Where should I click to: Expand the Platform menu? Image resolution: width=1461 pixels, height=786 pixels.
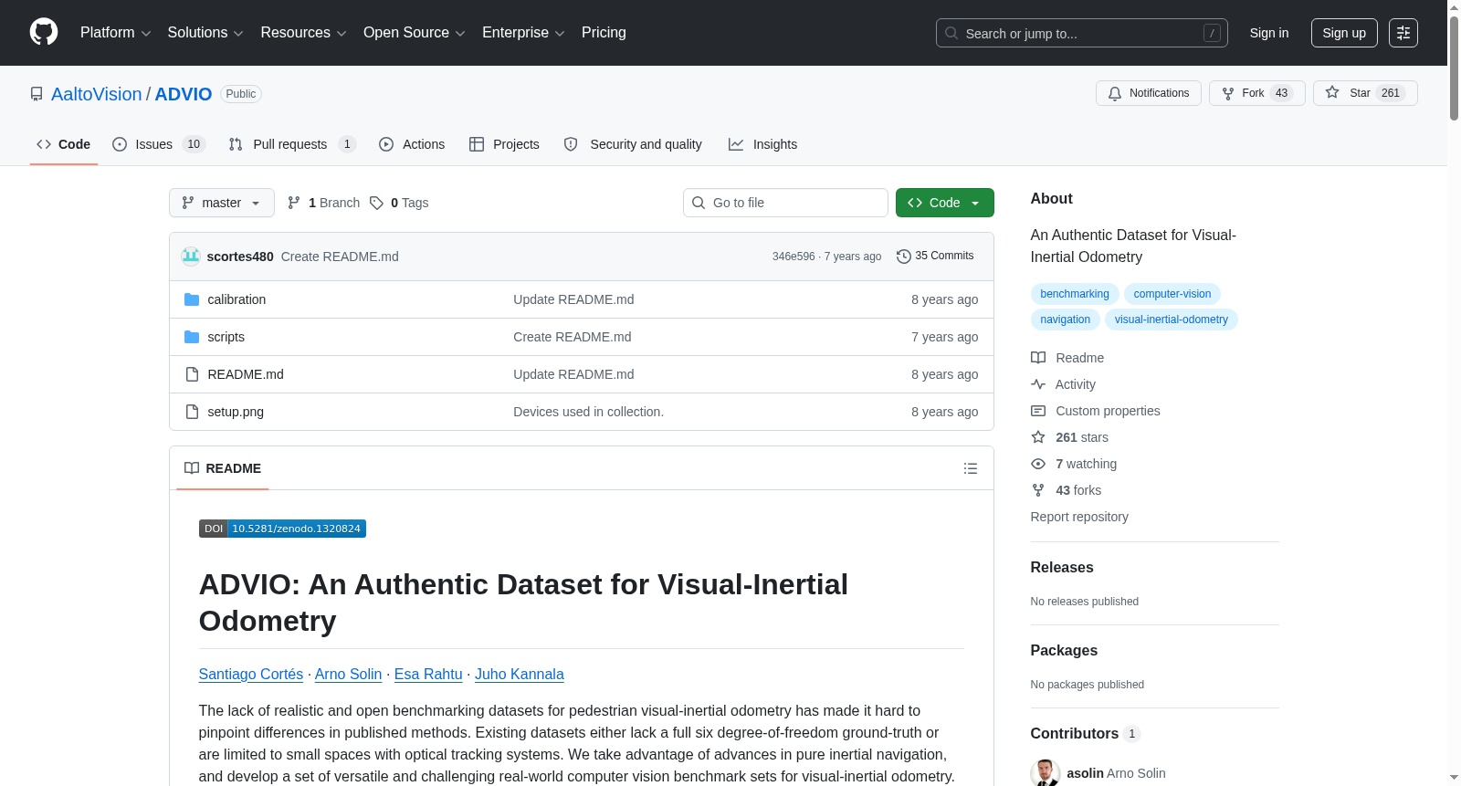point(116,33)
